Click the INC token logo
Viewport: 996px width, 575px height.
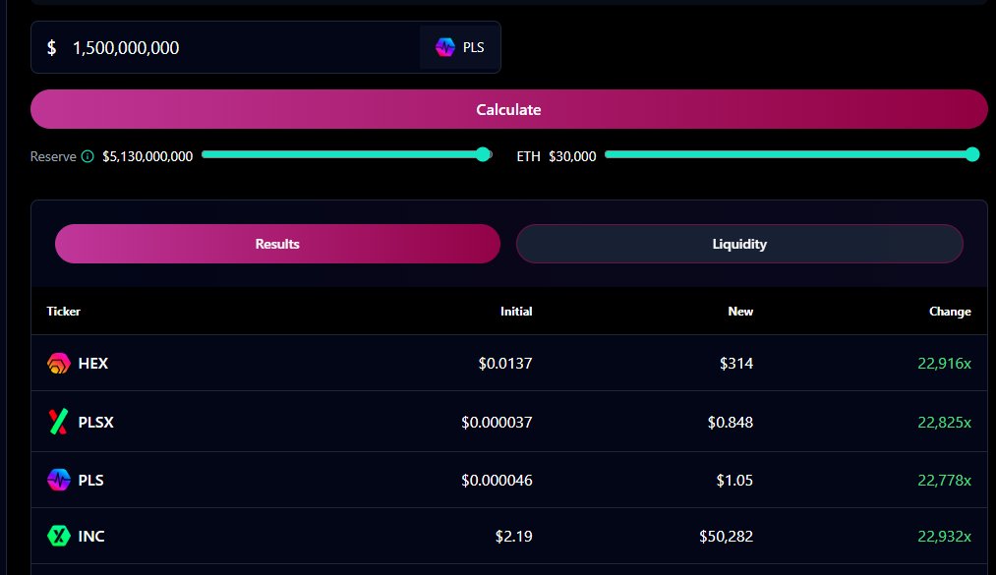tap(58, 536)
